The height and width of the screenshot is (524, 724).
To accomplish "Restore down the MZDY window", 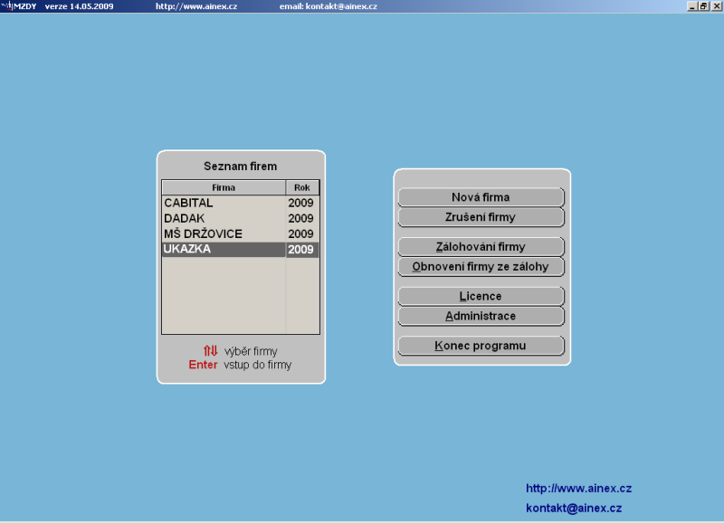I will 703,5.
